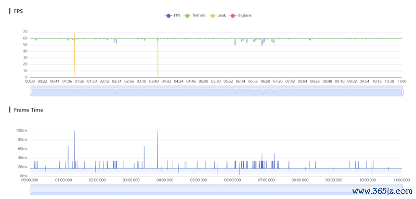Click the green Refresh legend marker icon
The height and width of the screenshot is (199, 416).
[187, 16]
